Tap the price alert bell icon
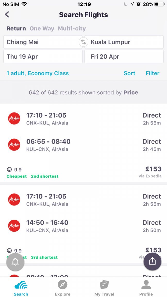Image resolution: width=167 pixels, height=297 pixels. click(15, 262)
